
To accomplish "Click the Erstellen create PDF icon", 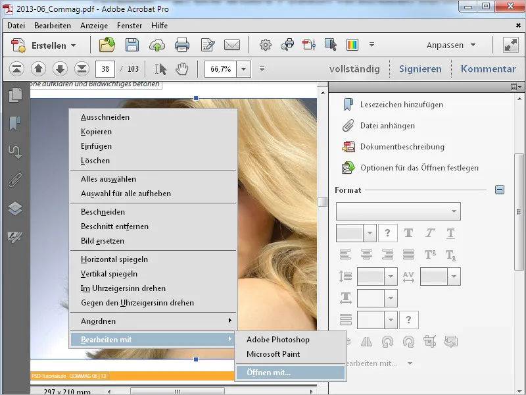I will [x=18, y=45].
